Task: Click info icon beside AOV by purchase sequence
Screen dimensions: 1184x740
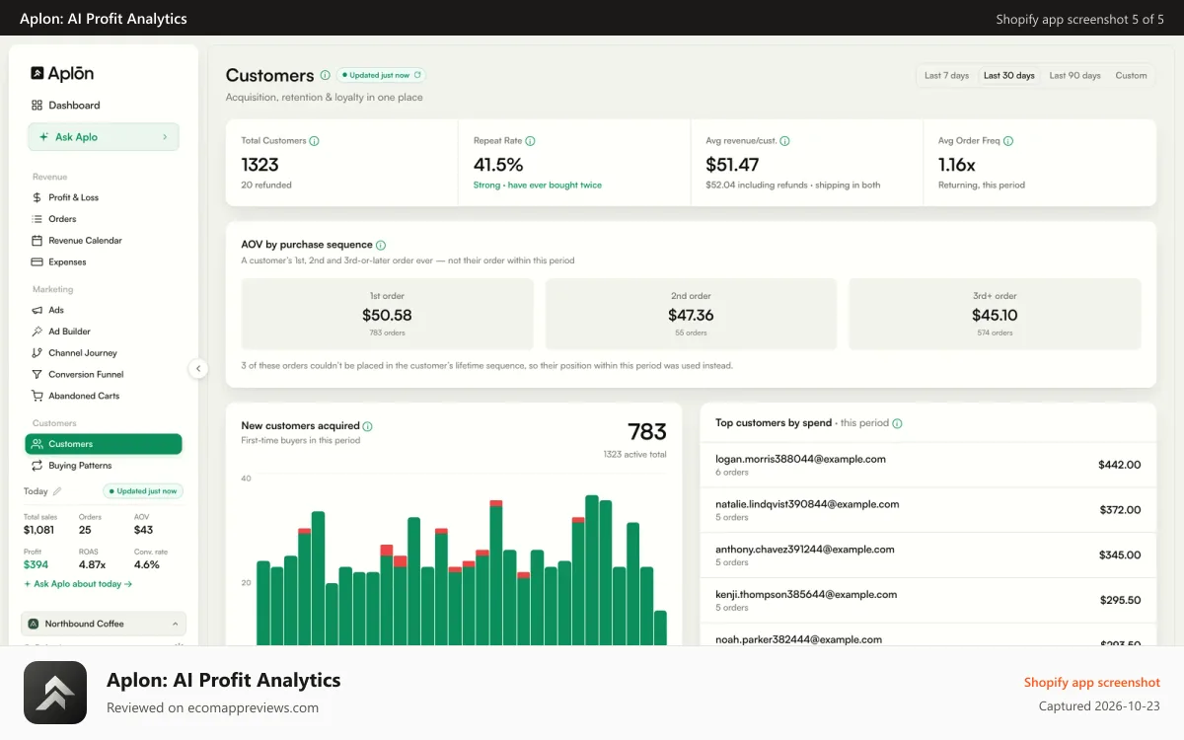Action: [381, 245]
